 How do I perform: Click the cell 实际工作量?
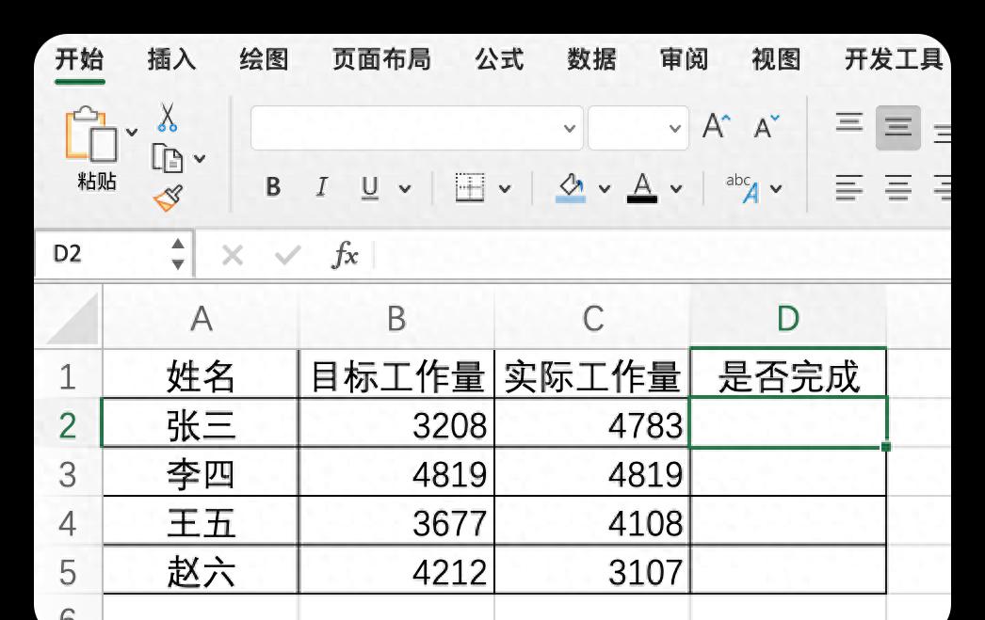click(x=592, y=374)
